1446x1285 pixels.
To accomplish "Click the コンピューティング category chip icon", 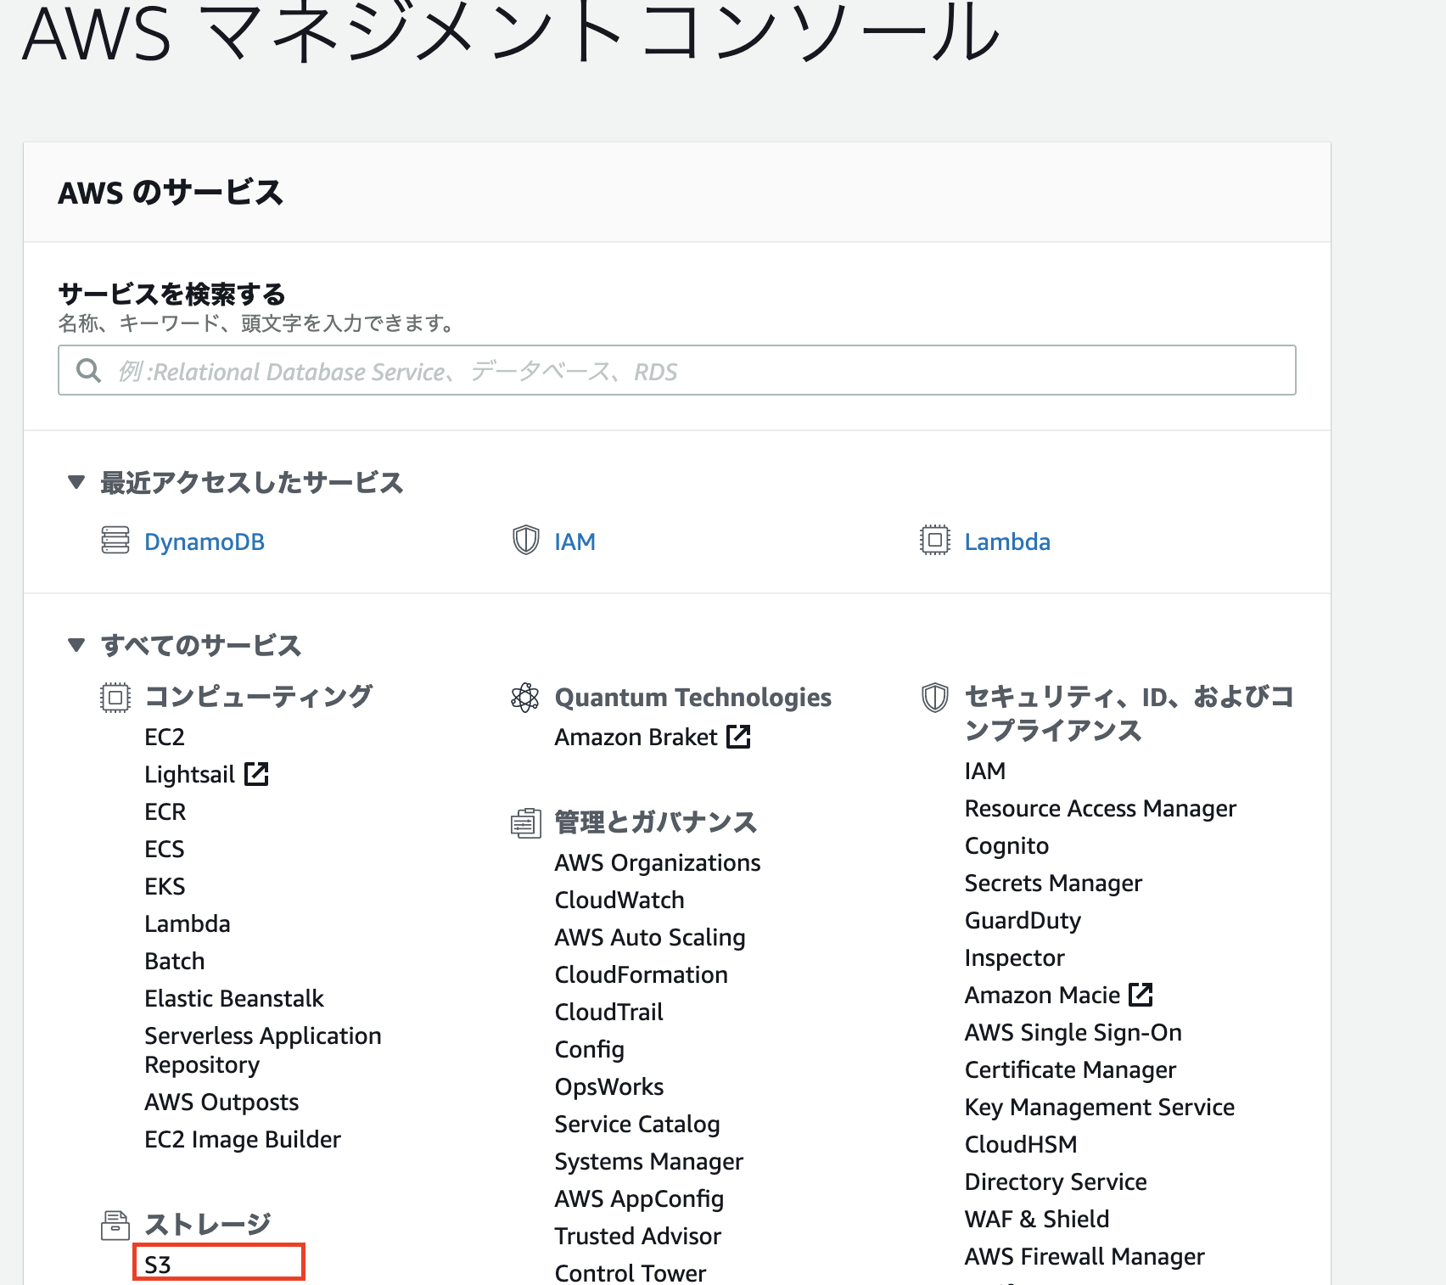I will tap(115, 698).
